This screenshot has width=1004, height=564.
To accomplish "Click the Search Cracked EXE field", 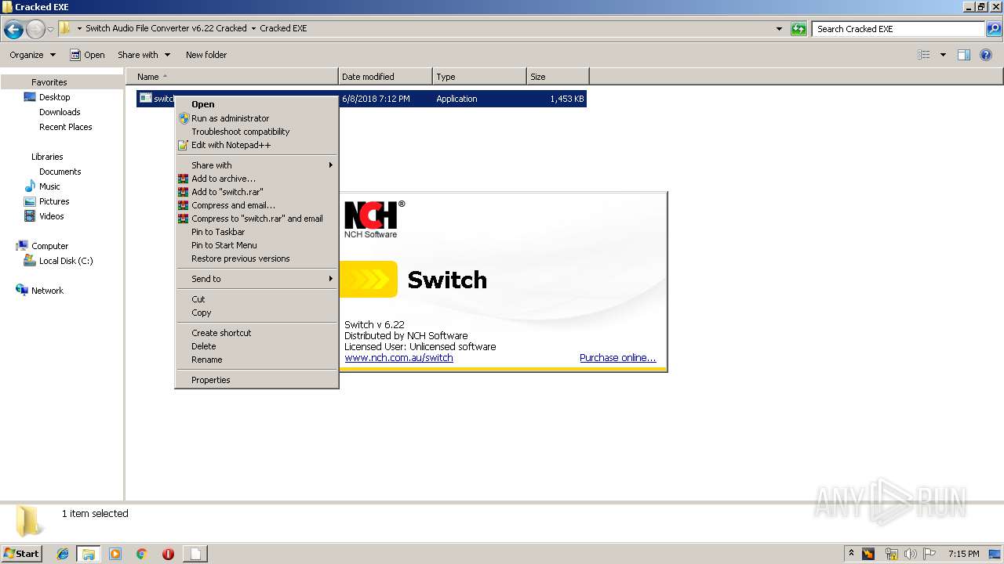I will tap(899, 29).
